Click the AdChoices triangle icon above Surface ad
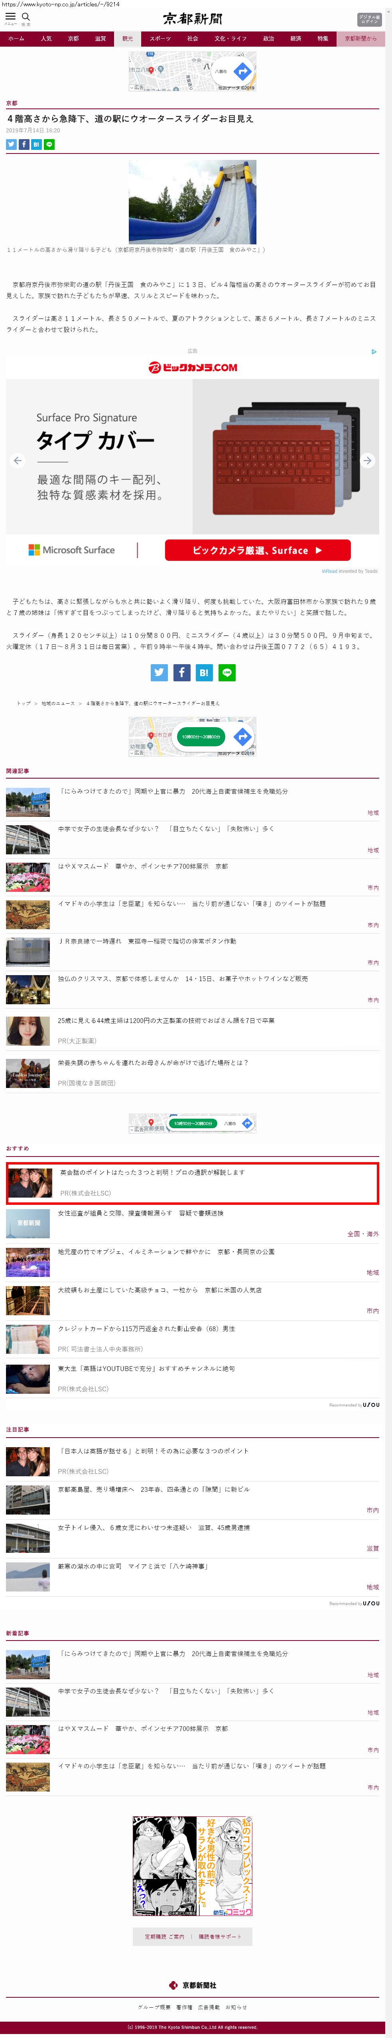Viewport: 392px width, 2038px height. [x=374, y=351]
